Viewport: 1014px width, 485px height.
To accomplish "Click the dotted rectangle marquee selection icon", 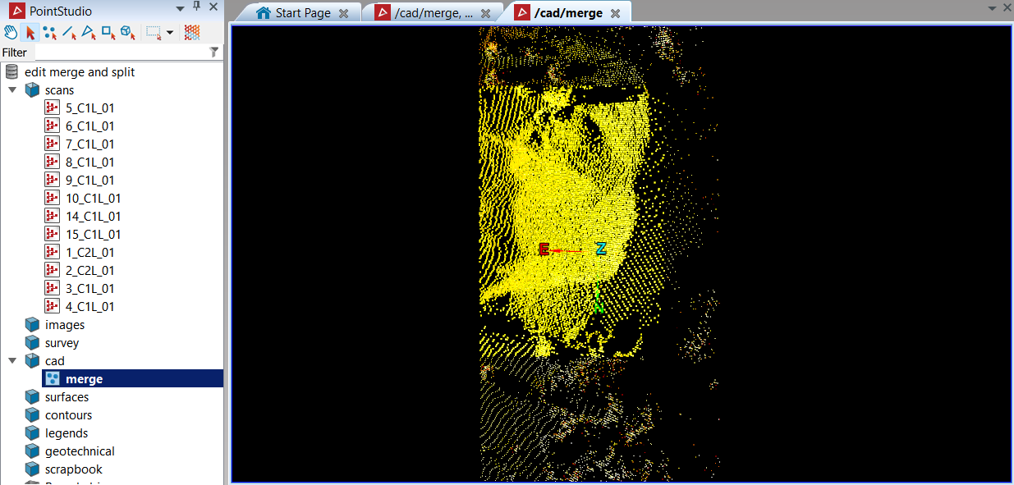I will point(154,33).
